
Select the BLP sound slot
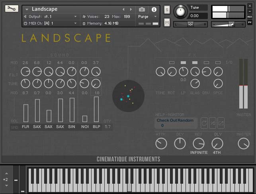click(96, 127)
